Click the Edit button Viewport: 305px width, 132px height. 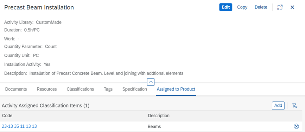225,7
